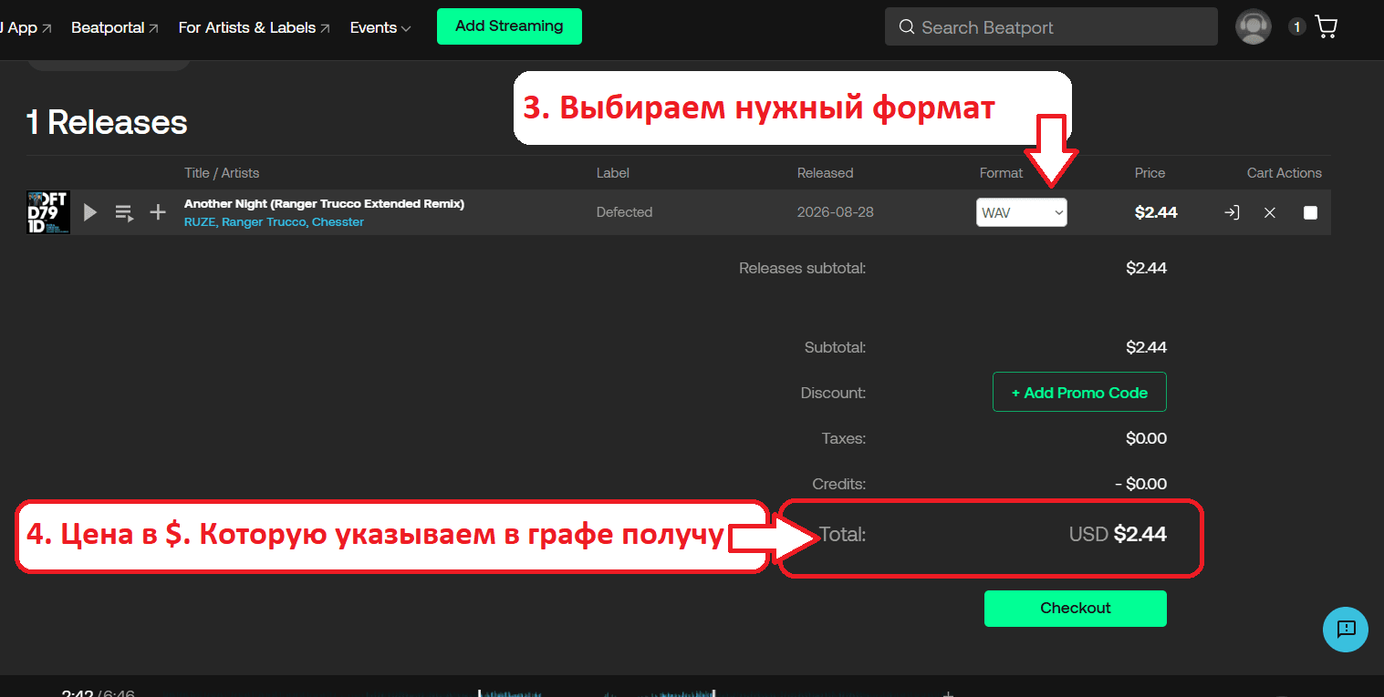Open the Chesster artist link

coord(338,222)
